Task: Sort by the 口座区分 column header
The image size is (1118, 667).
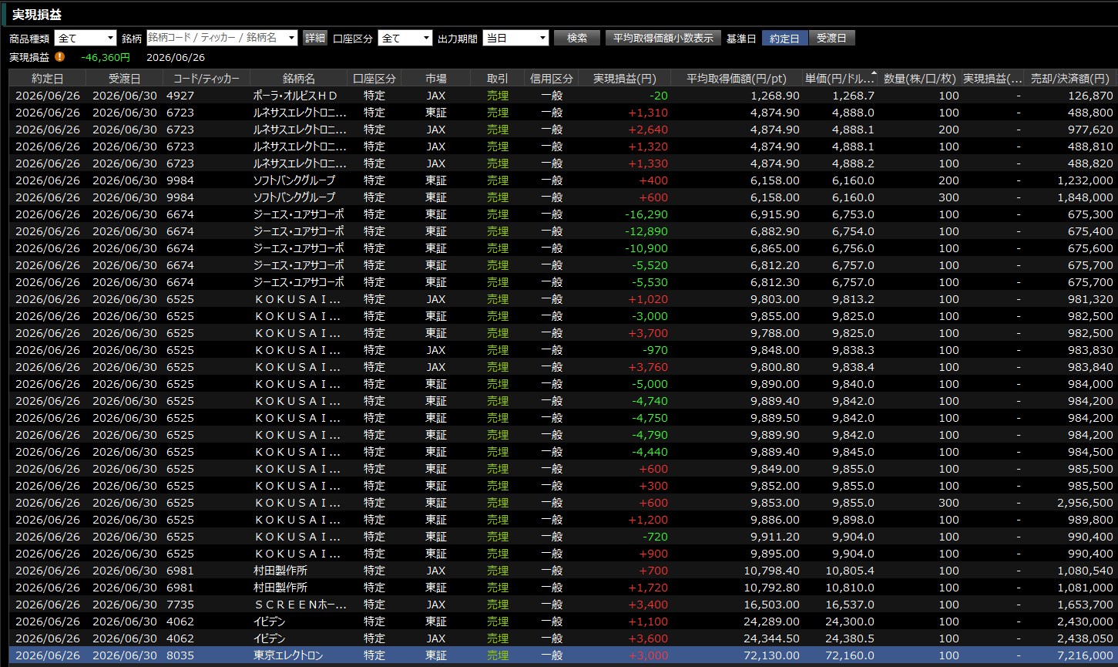Action: click(x=374, y=78)
